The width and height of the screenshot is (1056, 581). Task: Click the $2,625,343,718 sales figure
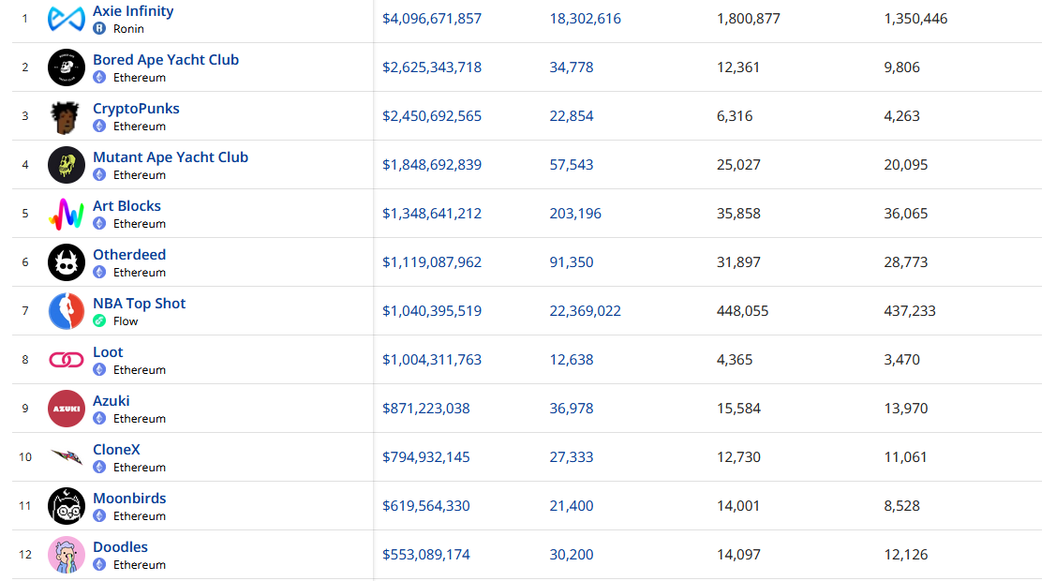[x=432, y=67]
